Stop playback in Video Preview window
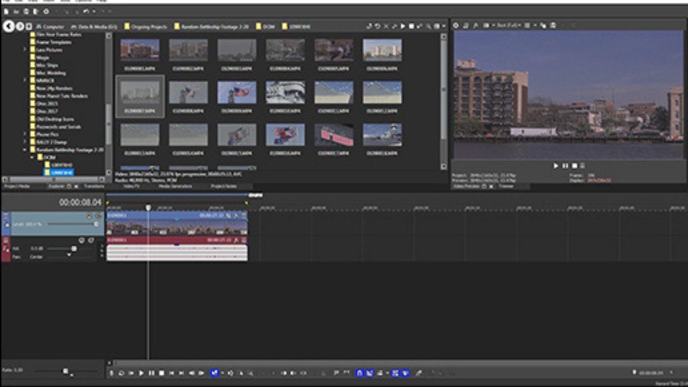This screenshot has height=387, width=688. tap(574, 166)
